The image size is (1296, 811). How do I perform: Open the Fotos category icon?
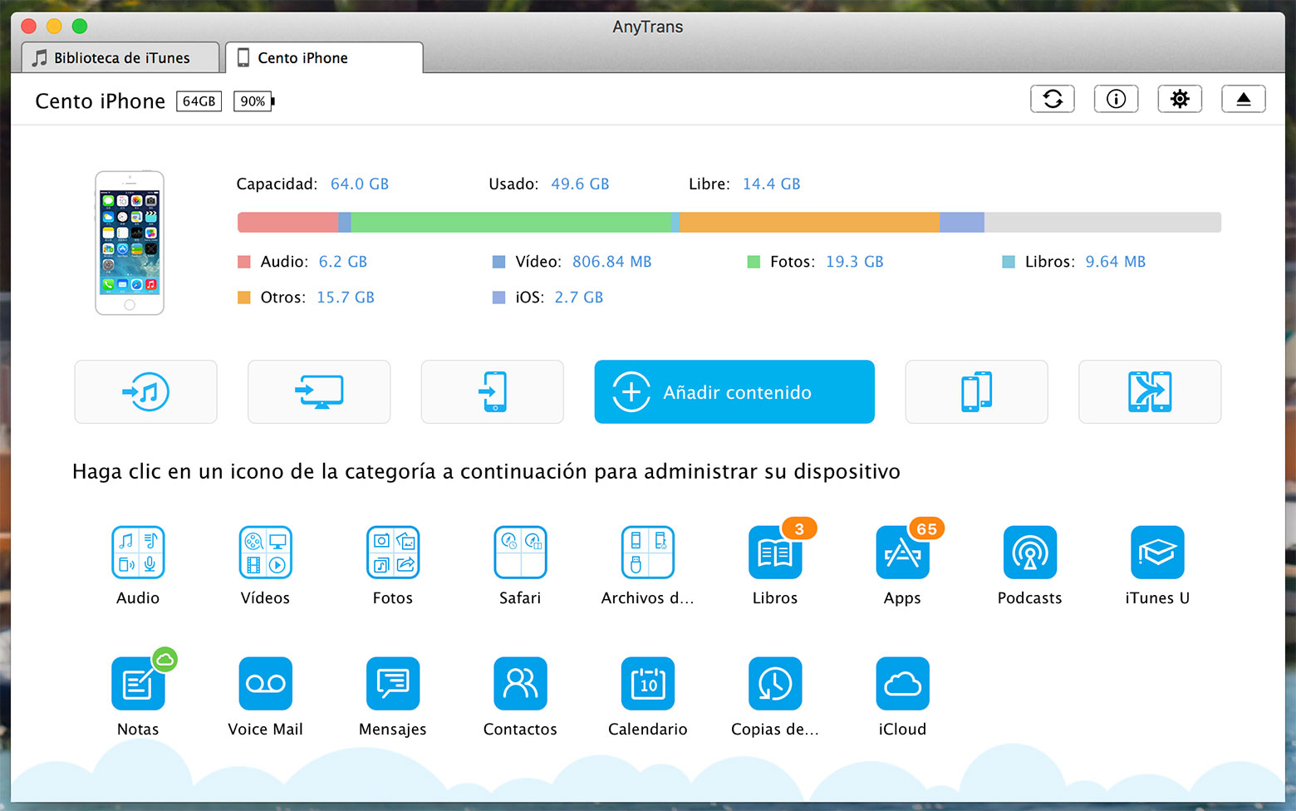pos(393,553)
